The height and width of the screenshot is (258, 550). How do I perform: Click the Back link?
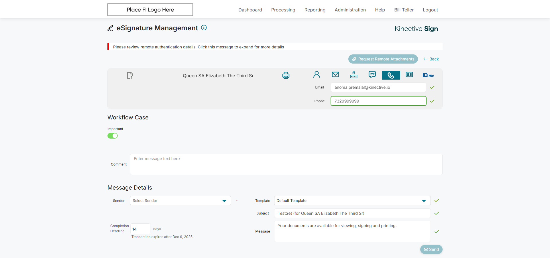[x=431, y=59]
